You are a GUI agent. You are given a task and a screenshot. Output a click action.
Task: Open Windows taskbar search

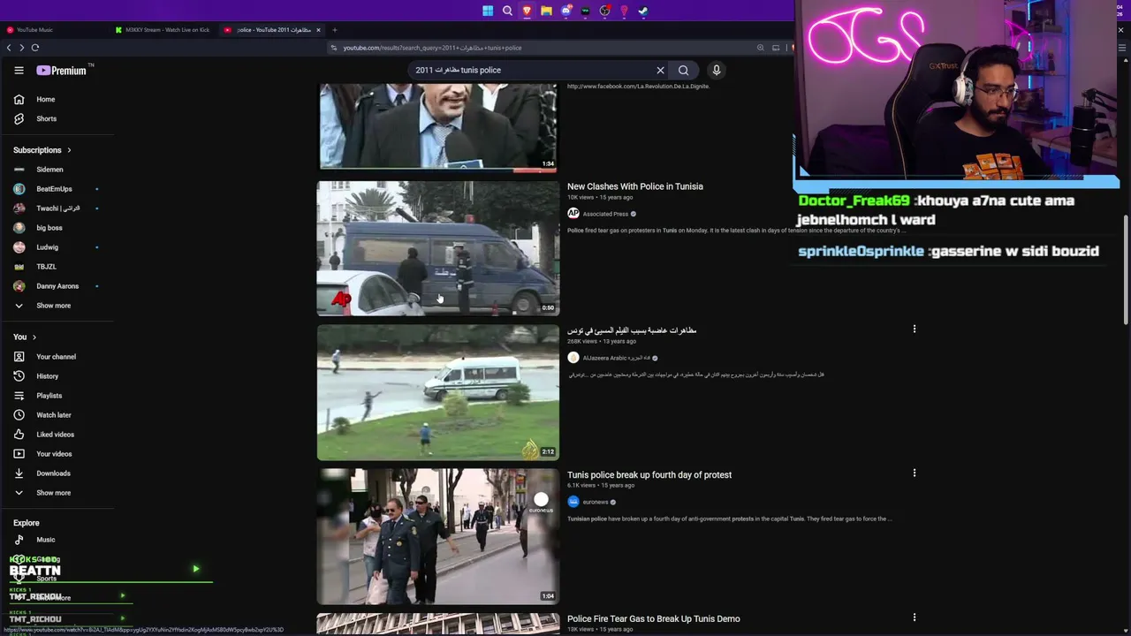click(x=507, y=11)
